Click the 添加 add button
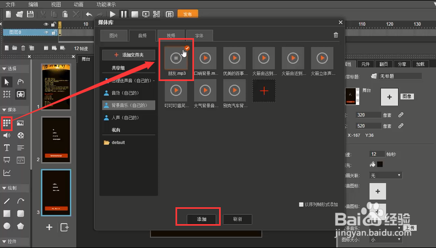The width and height of the screenshot is (436, 248). point(202,219)
